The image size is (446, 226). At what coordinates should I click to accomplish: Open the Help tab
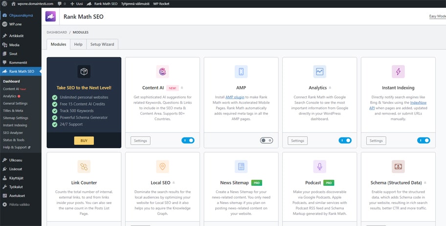point(78,45)
